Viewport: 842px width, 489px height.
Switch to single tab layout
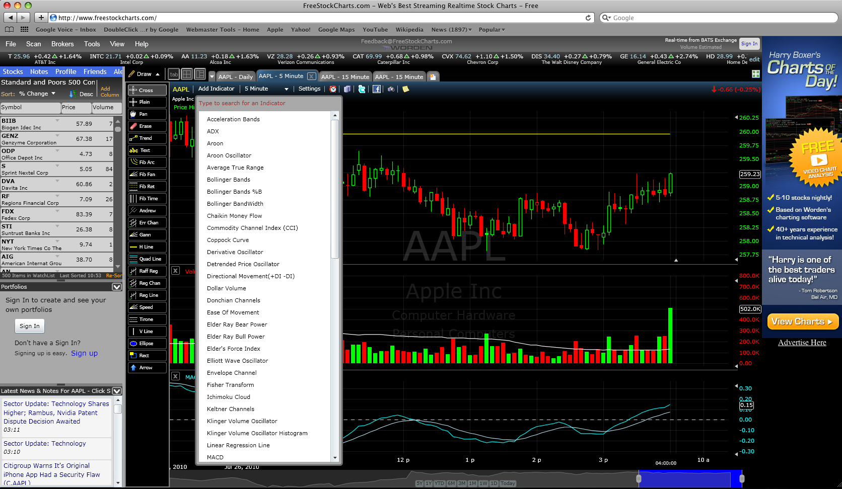pos(174,74)
